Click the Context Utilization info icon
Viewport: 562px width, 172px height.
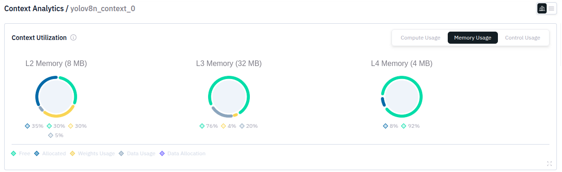pos(73,38)
